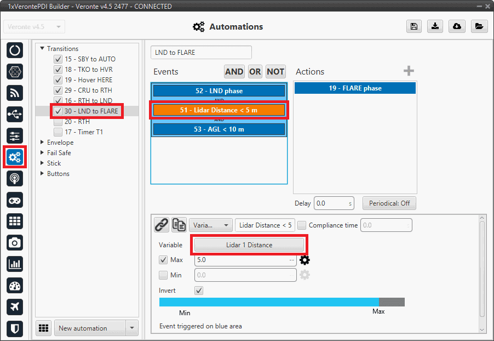
Task: Enable the Compliance time checkbox
Action: tap(302, 225)
